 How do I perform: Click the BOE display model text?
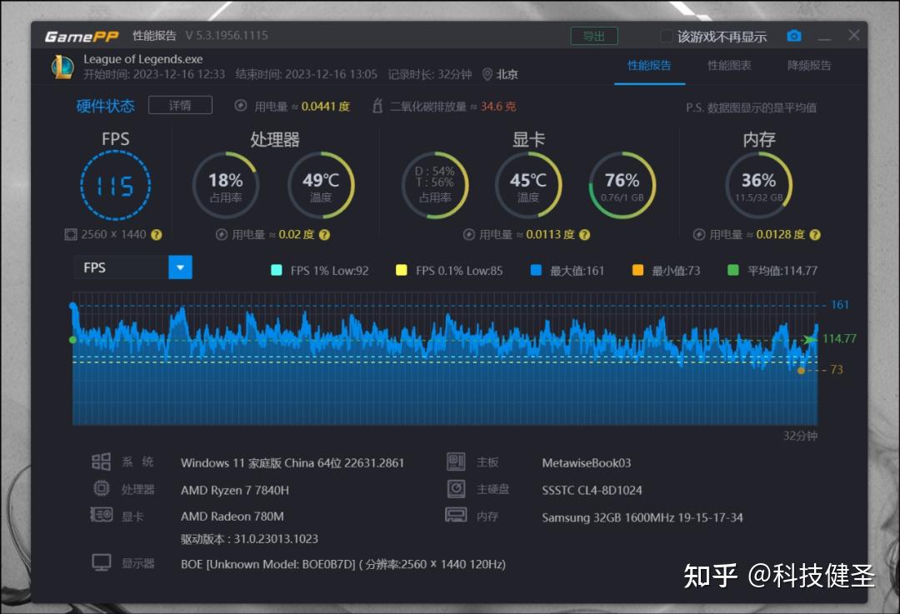(343, 564)
